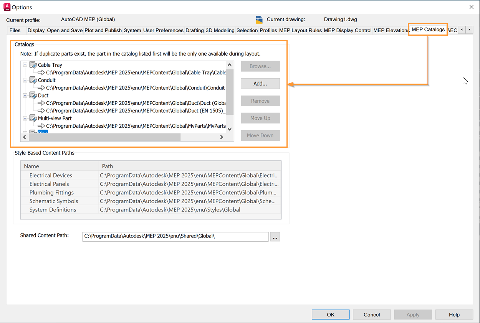Image resolution: width=480 pixels, height=323 pixels.
Task: Click the catalog horizontal scrollbar thumb
Action: (x=104, y=137)
